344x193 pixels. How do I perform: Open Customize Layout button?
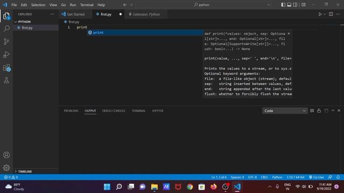coord(303,5)
